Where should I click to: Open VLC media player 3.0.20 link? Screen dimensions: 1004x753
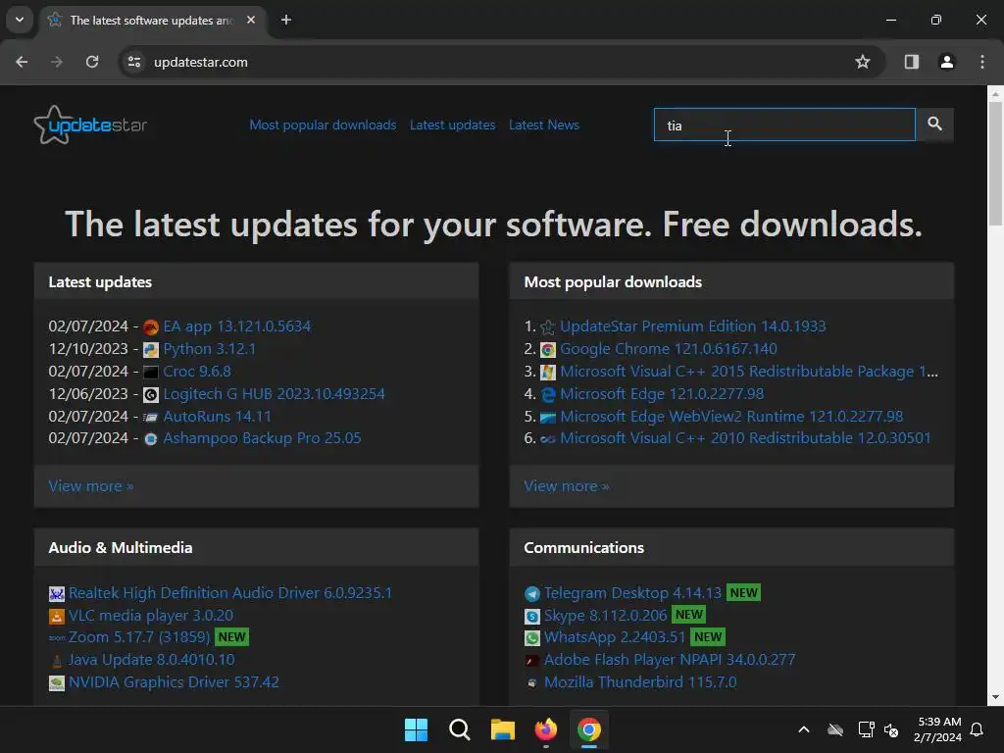(150, 615)
